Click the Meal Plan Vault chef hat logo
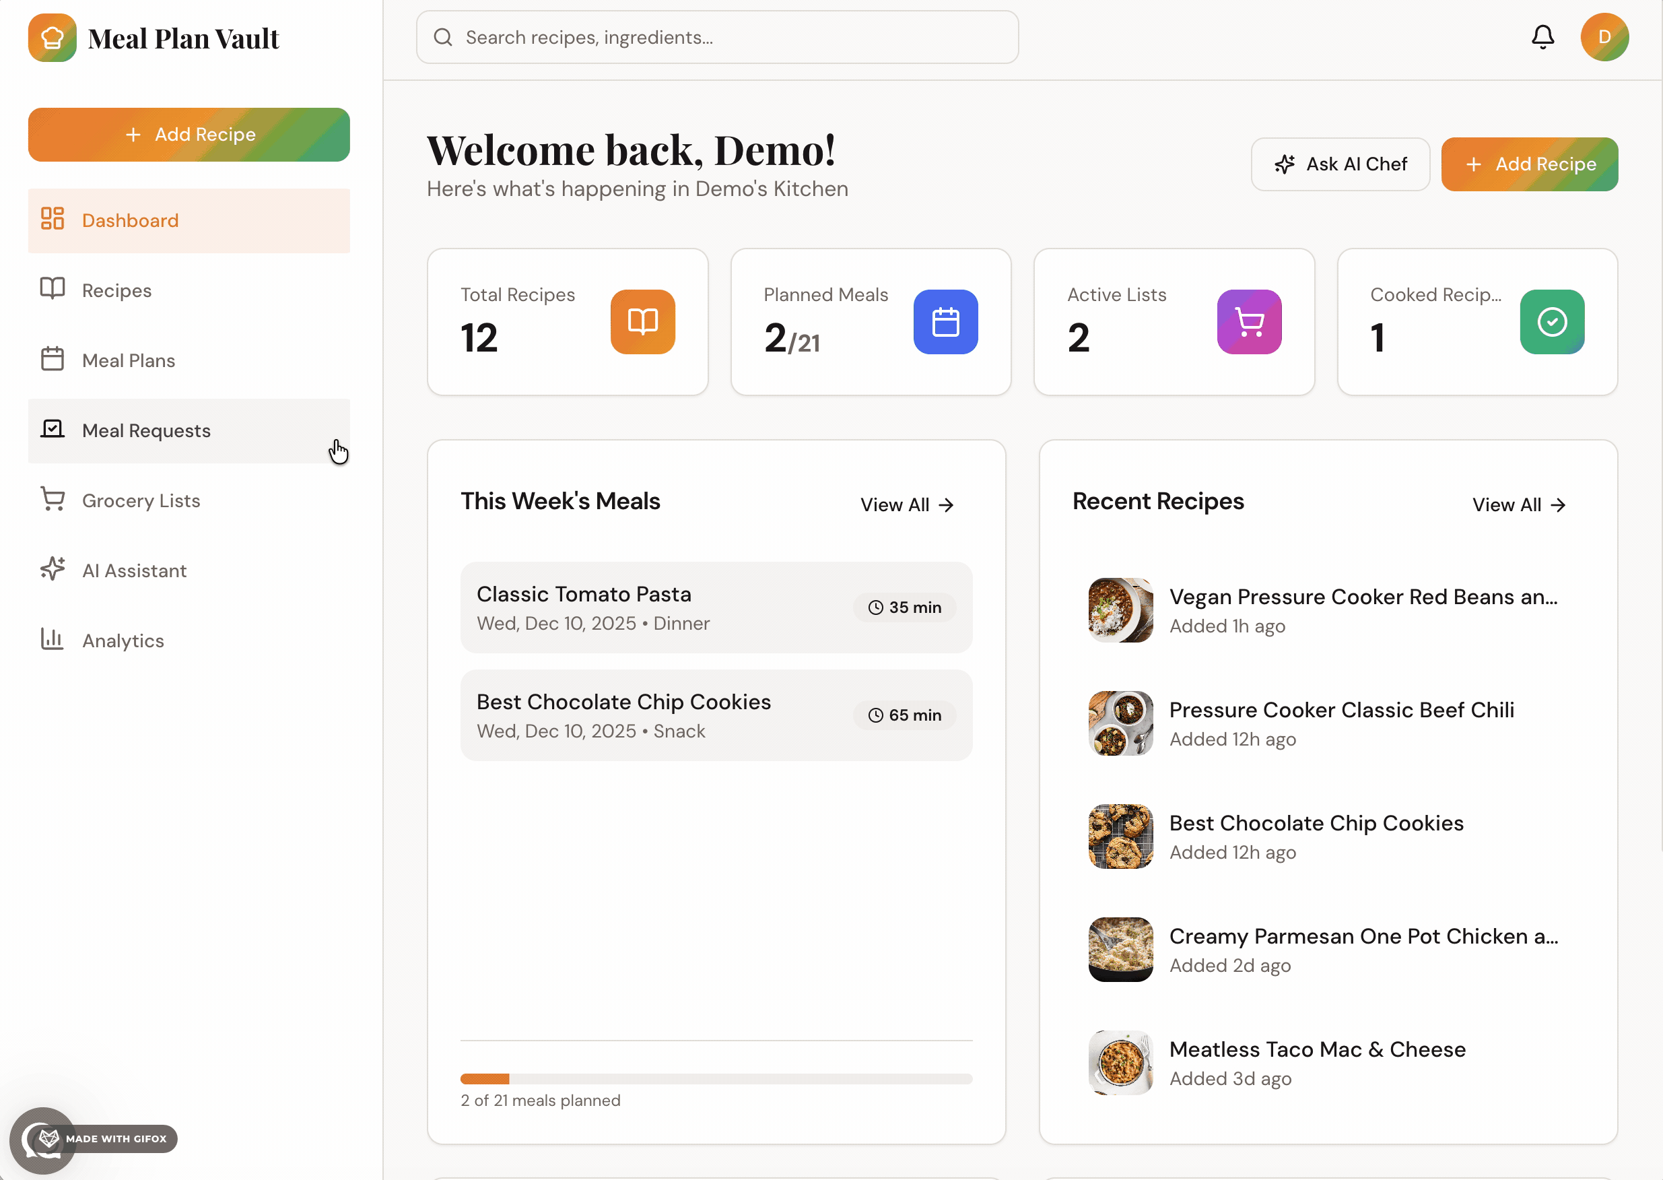Viewport: 1663px width, 1180px height. pos(53,38)
